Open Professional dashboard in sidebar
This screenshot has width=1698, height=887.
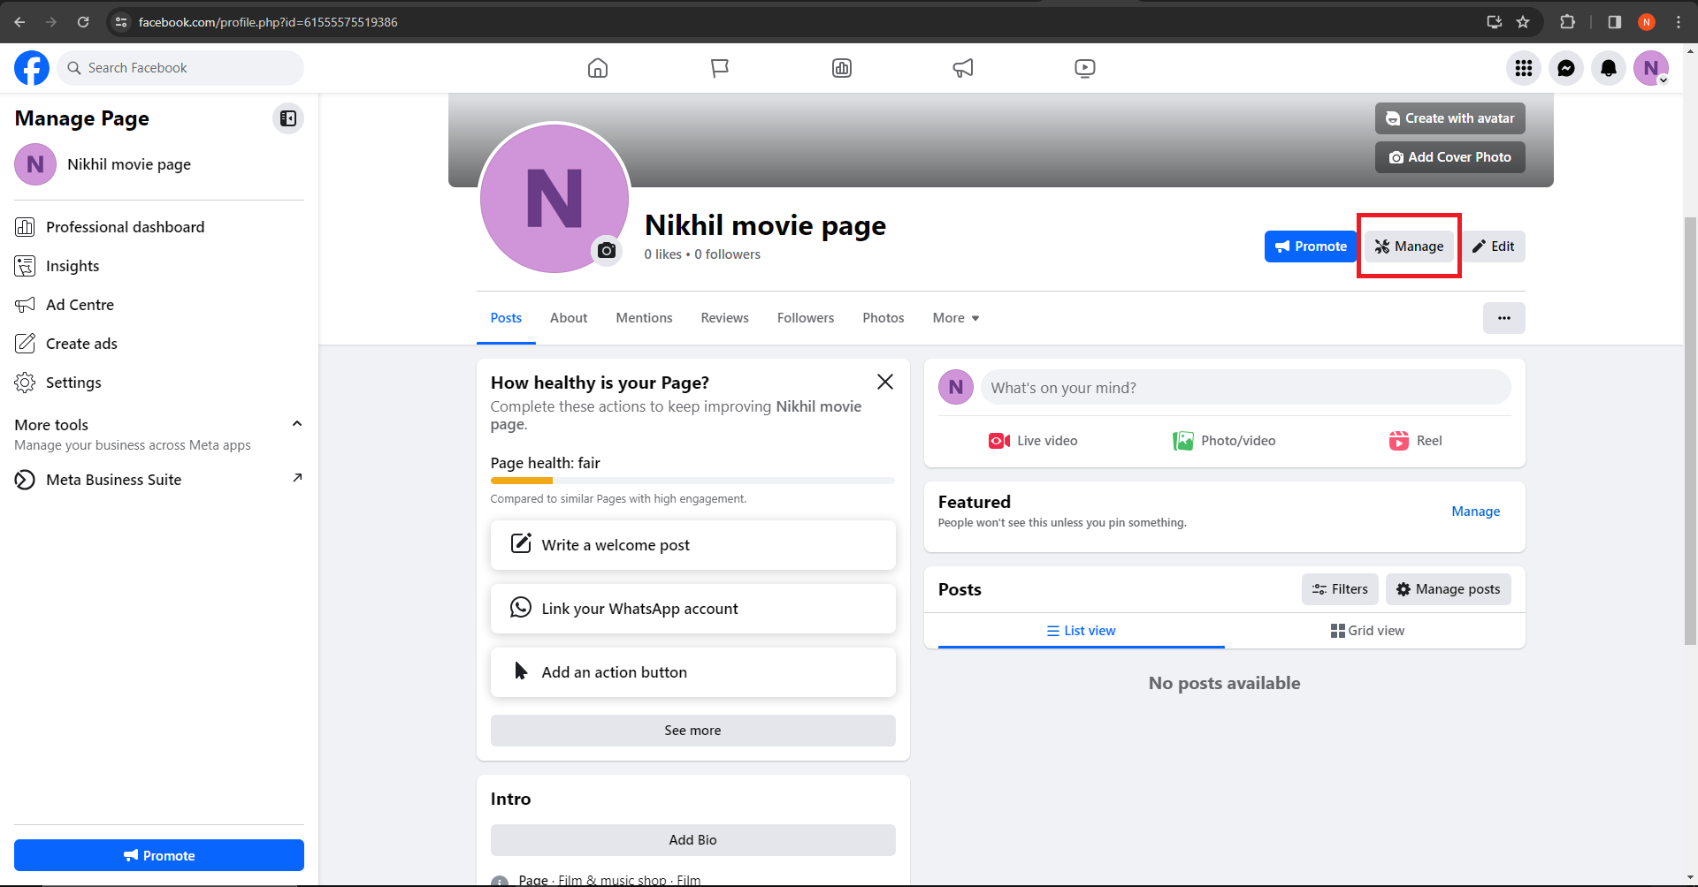pyautogui.click(x=159, y=227)
